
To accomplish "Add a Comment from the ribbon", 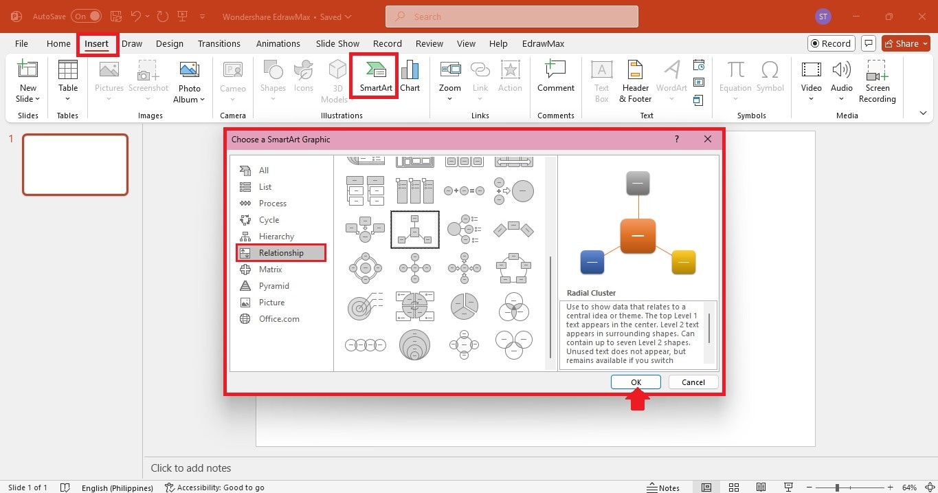I will tap(556, 76).
